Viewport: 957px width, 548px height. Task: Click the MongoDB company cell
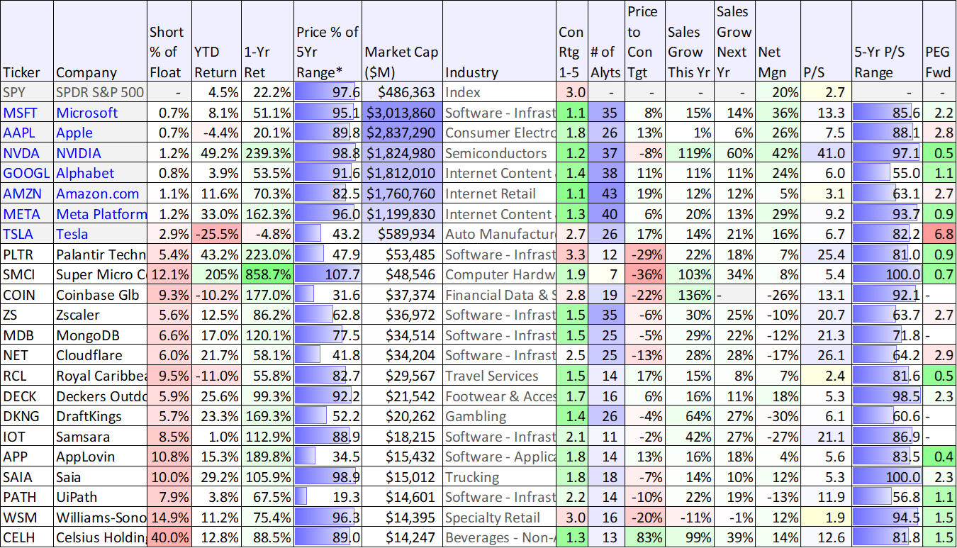point(100,335)
